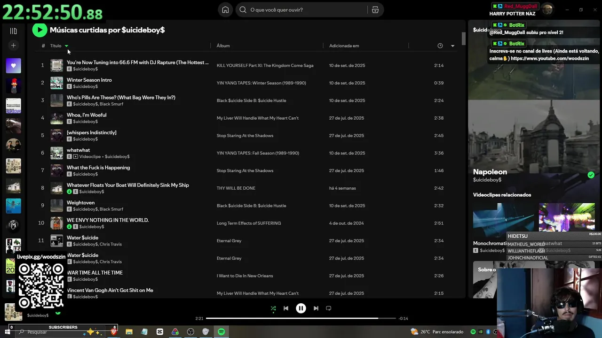Click album THY WILL BE DONE
The width and height of the screenshot is (602, 338).
[x=236, y=188]
